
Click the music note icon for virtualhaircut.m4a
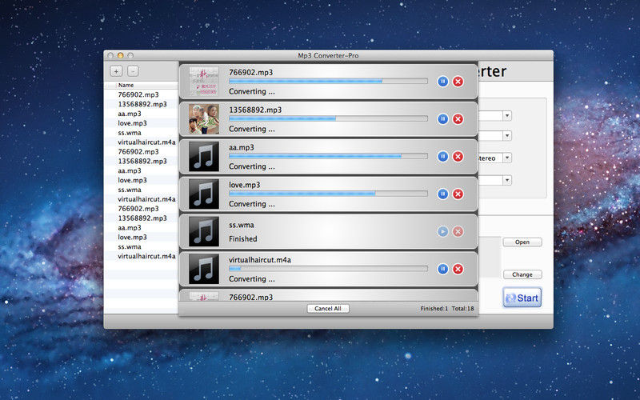click(204, 269)
